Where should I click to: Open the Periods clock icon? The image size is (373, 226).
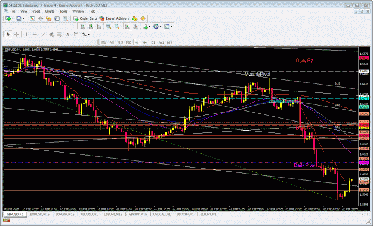tap(156, 27)
